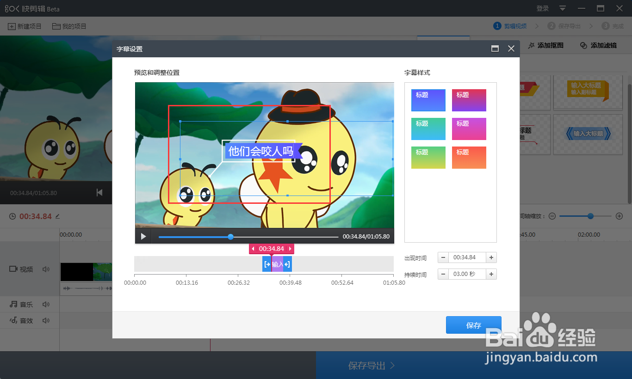
Task: Increase the 持续时间 value
Action: (x=491, y=274)
